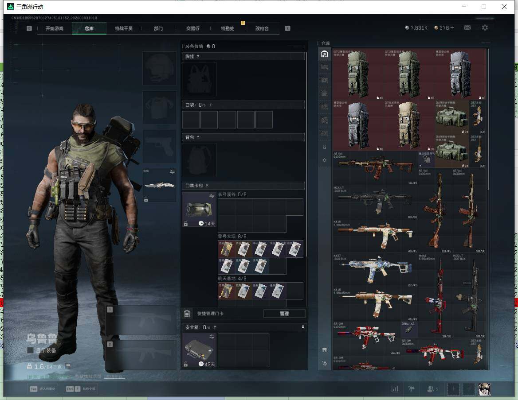518x400 pixels.
Task: Open the fourth warehouse sidebar category icon
Action: tap(324, 93)
